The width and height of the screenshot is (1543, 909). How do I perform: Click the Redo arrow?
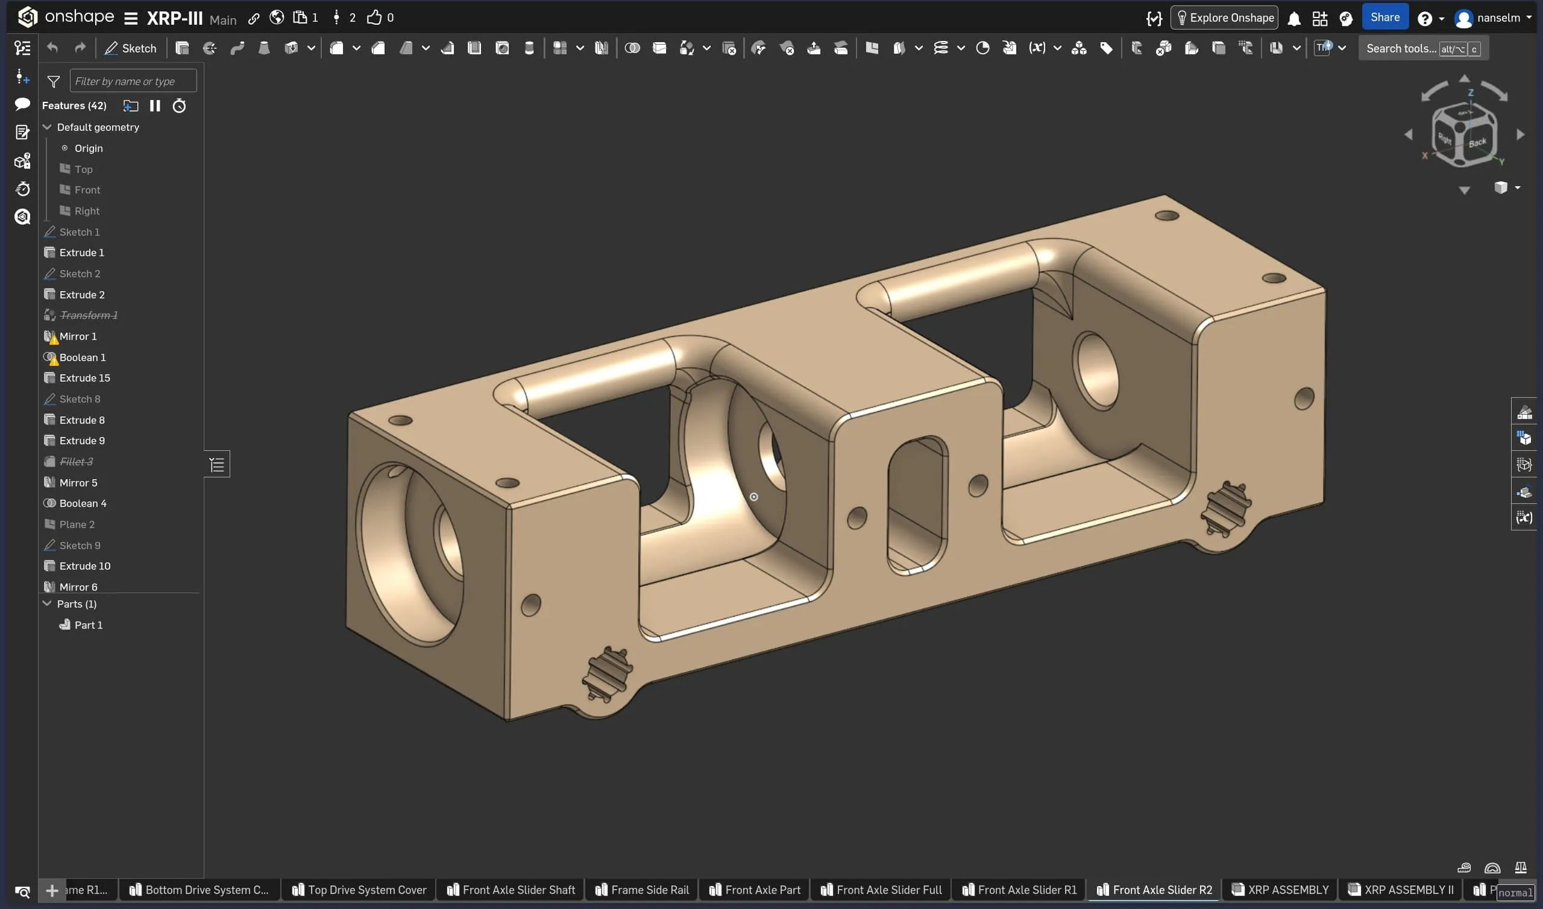(80, 48)
